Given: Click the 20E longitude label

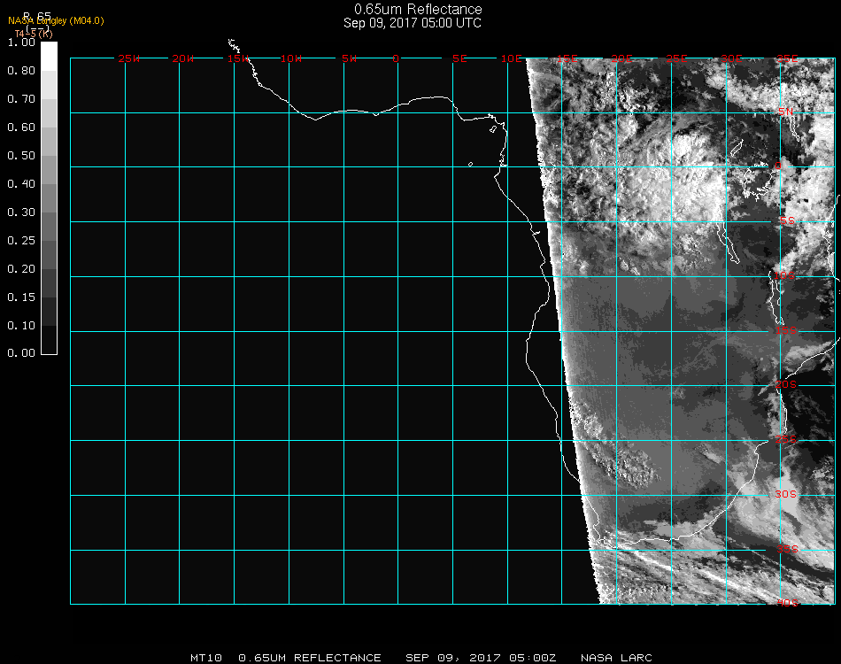Looking at the screenshot, I should 622,58.
